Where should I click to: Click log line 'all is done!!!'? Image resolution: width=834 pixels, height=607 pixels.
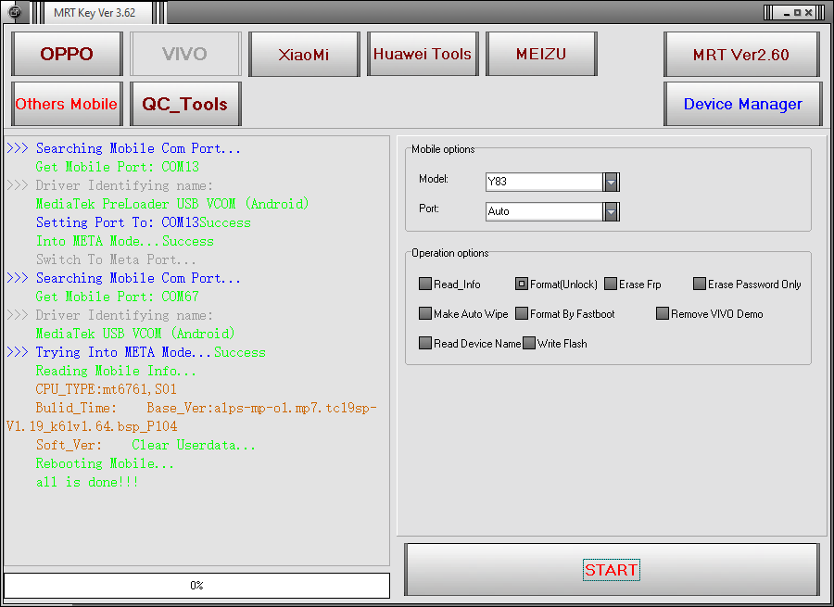coord(87,482)
